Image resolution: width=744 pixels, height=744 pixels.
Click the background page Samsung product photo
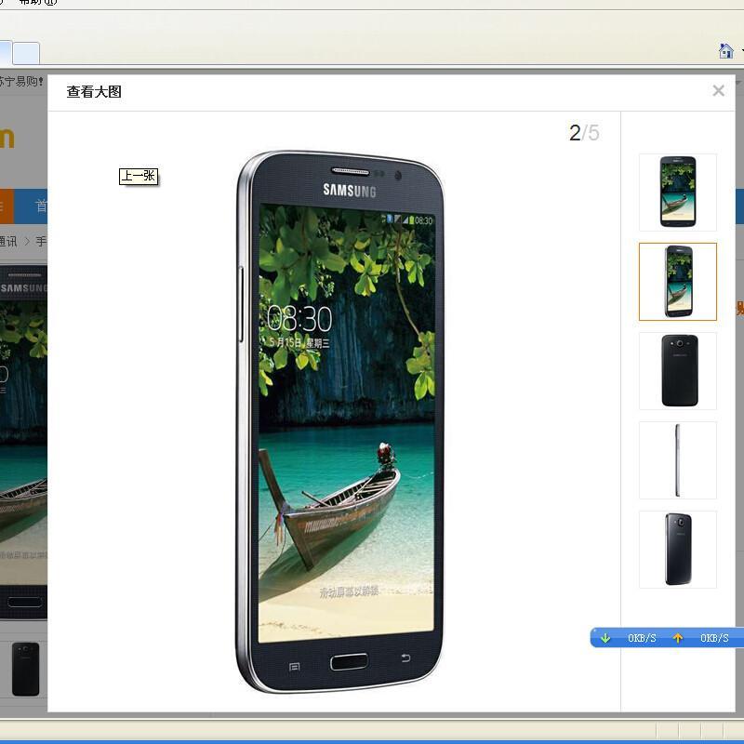click(x=24, y=443)
